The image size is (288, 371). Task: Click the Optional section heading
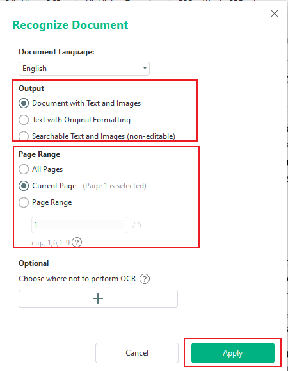pos(34,263)
